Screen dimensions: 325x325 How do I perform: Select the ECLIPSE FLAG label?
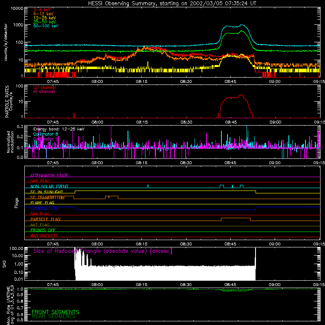pyautogui.click(x=44, y=208)
